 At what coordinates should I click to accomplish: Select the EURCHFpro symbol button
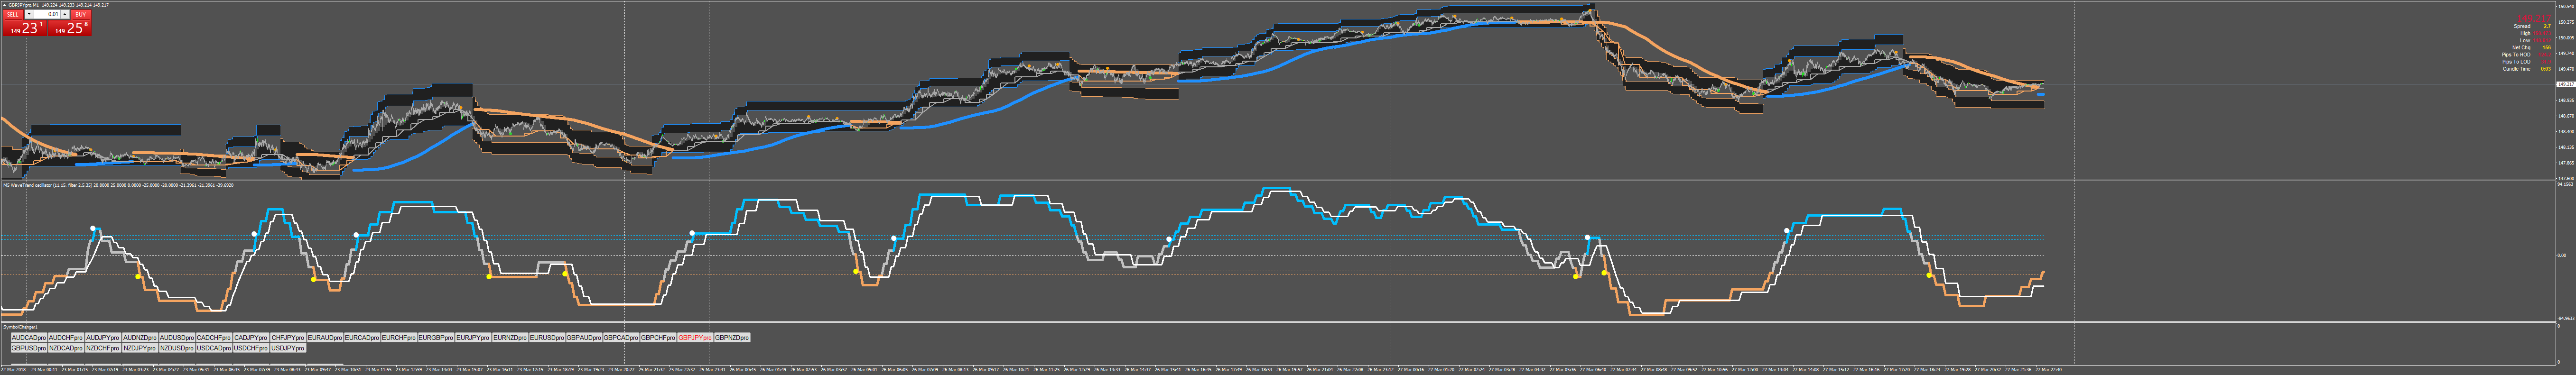399,338
